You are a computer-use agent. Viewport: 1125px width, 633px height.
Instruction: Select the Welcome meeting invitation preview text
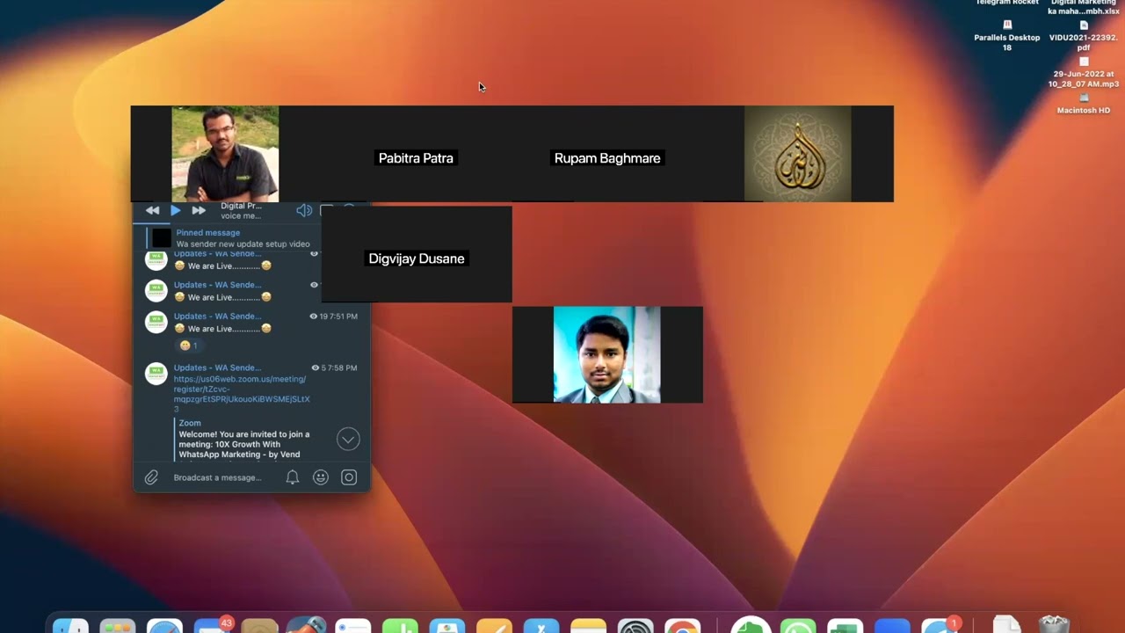(243, 444)
